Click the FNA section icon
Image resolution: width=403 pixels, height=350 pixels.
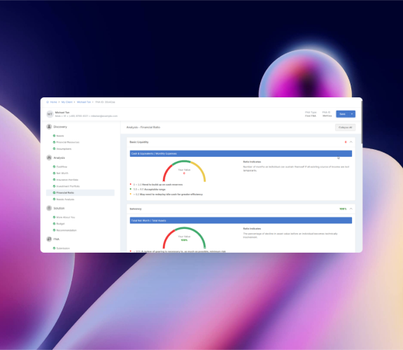point(49,239)
